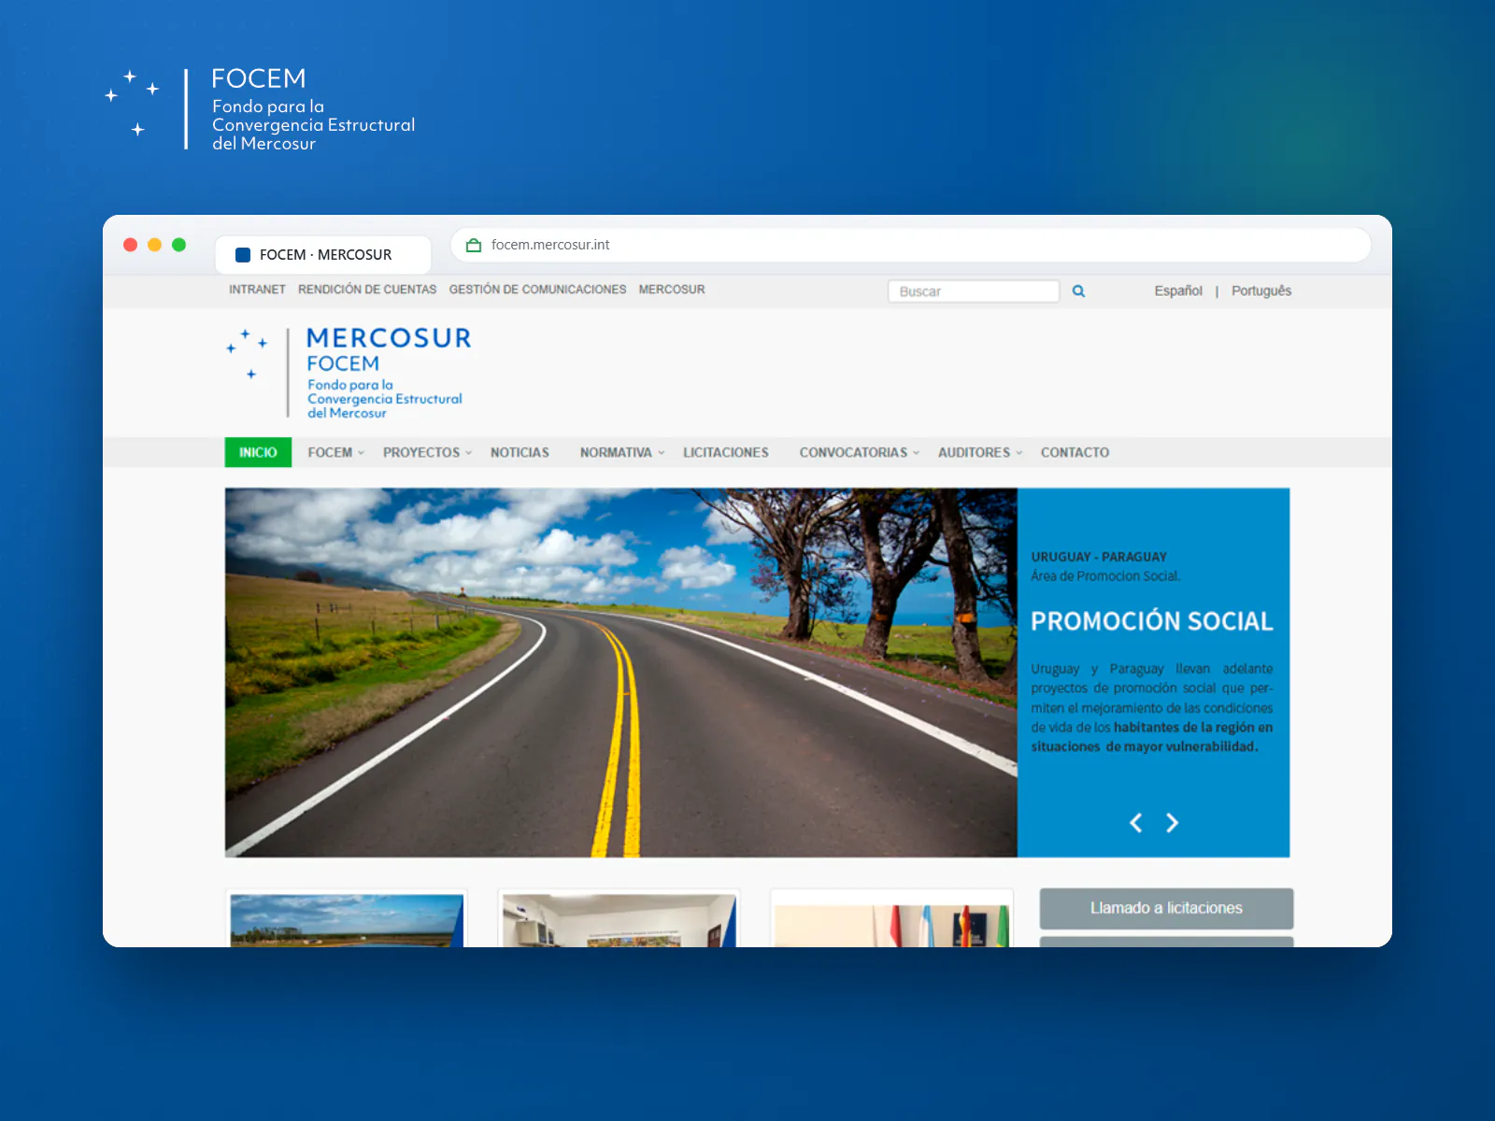
Task: Click the road slider banner image
Action: click(621, 673)
